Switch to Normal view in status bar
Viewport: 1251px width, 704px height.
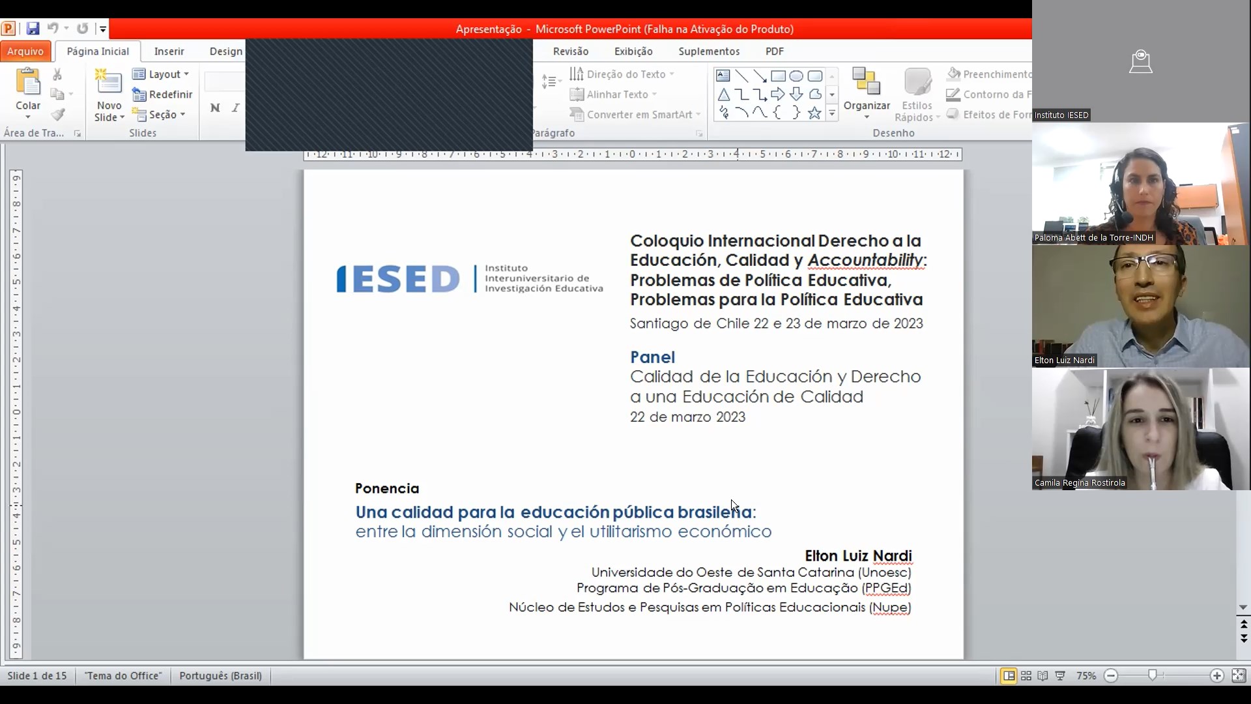coord(1009,676)
